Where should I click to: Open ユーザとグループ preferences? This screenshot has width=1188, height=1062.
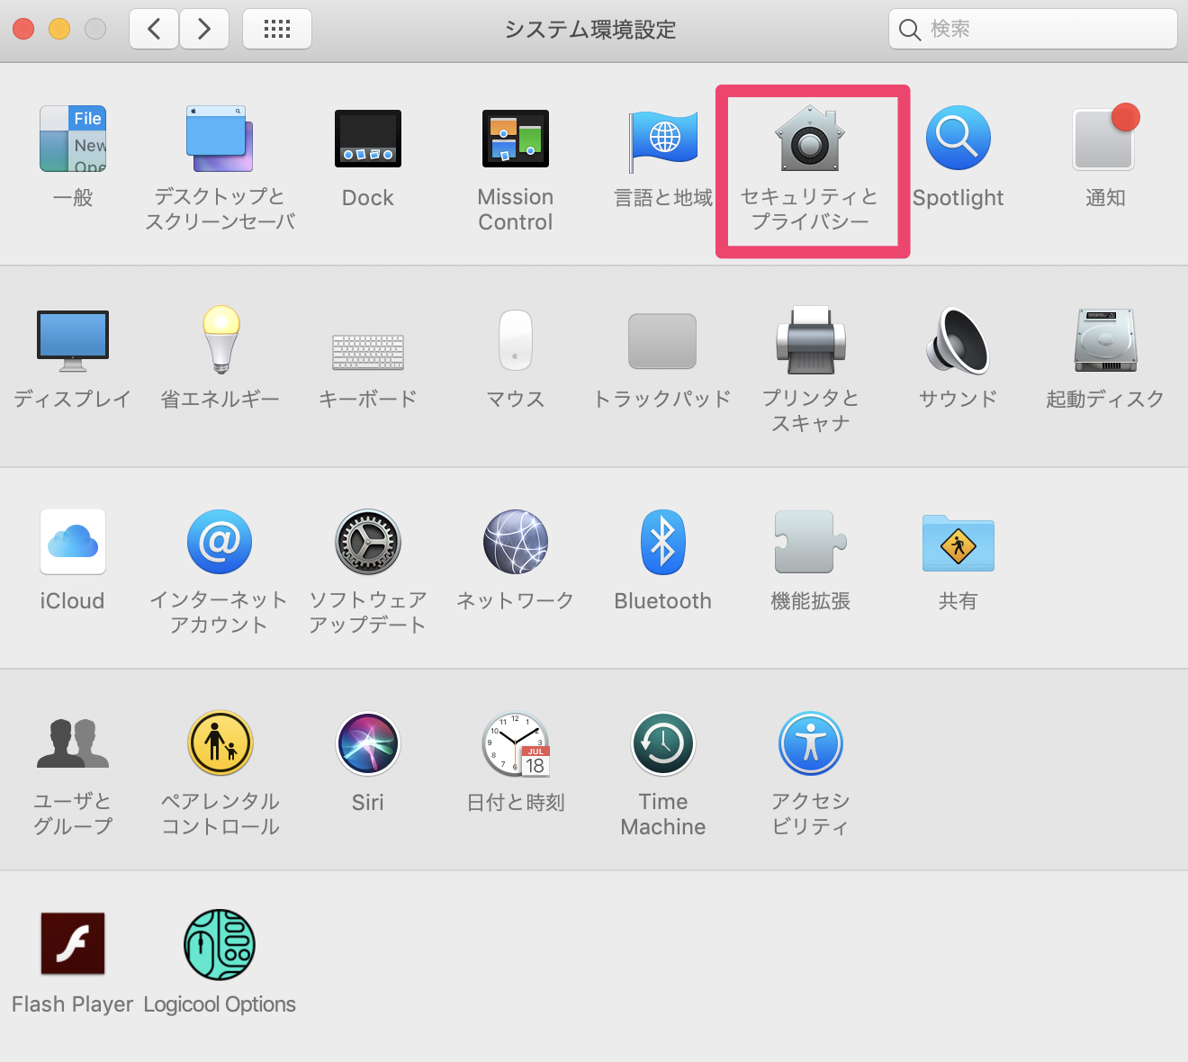pyautogui.click(x=73, y=743)
